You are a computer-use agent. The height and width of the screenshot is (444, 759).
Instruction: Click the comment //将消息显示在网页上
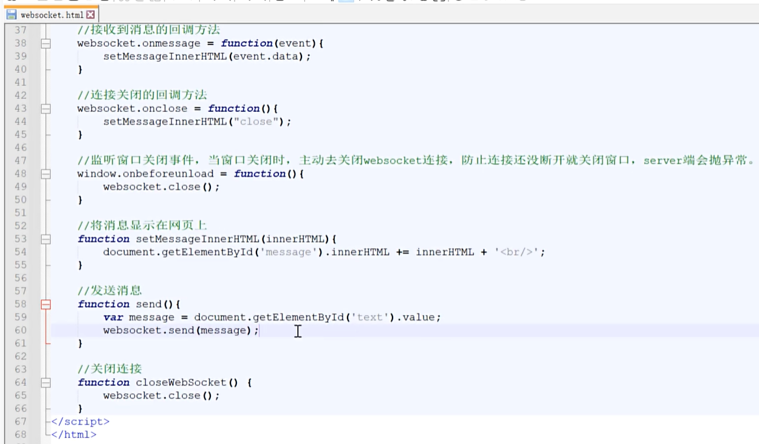click(x=142, y=226)
